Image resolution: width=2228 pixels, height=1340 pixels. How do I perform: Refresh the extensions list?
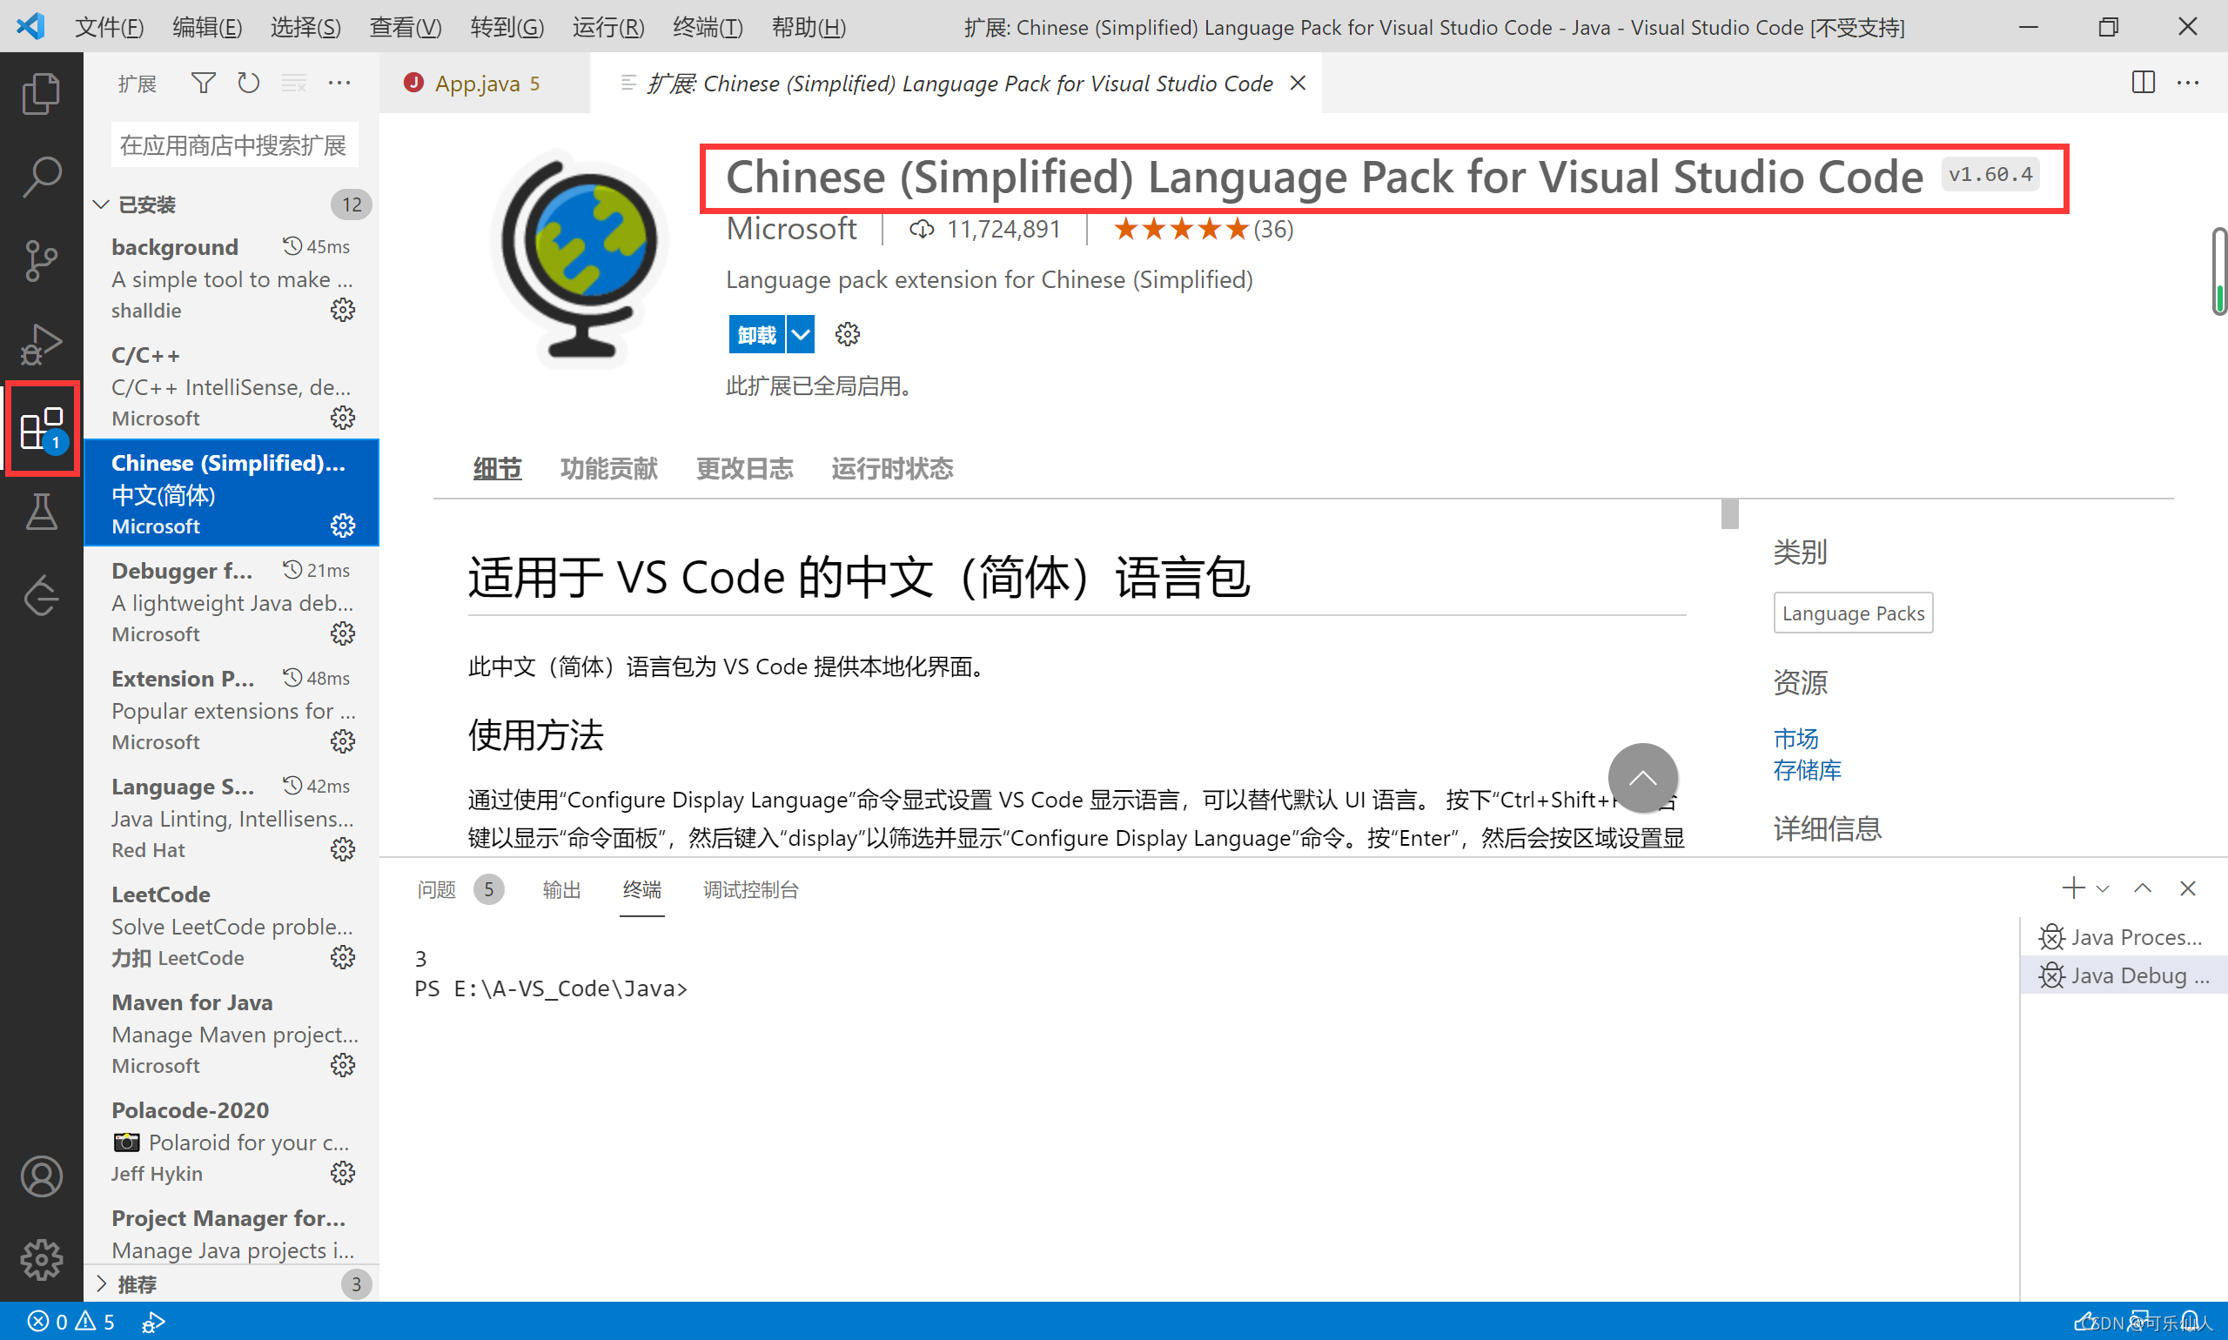click(x=248, y=84)
